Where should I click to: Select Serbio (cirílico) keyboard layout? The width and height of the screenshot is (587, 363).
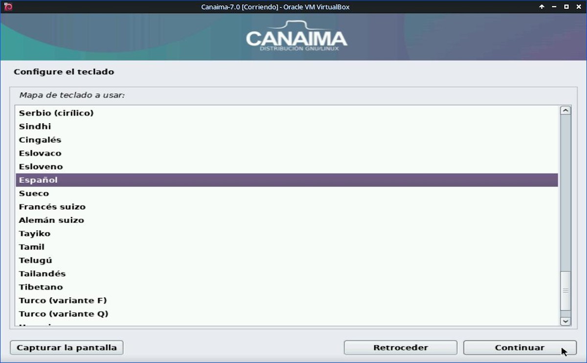click(56, 113)
